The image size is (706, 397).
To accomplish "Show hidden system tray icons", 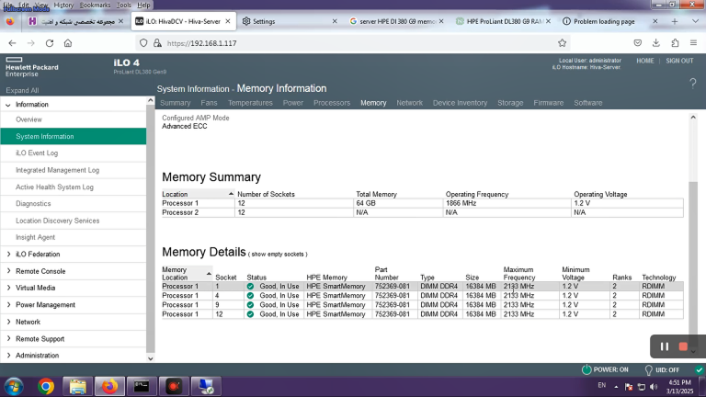I will (x=616, y=387).
